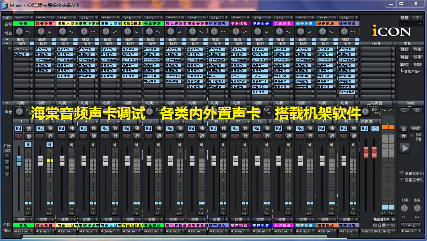Image resolution: width=427 pixels, height=241 pixels.
Task: Check the 隐藏音轨组 option
Action: pos(401,173)
